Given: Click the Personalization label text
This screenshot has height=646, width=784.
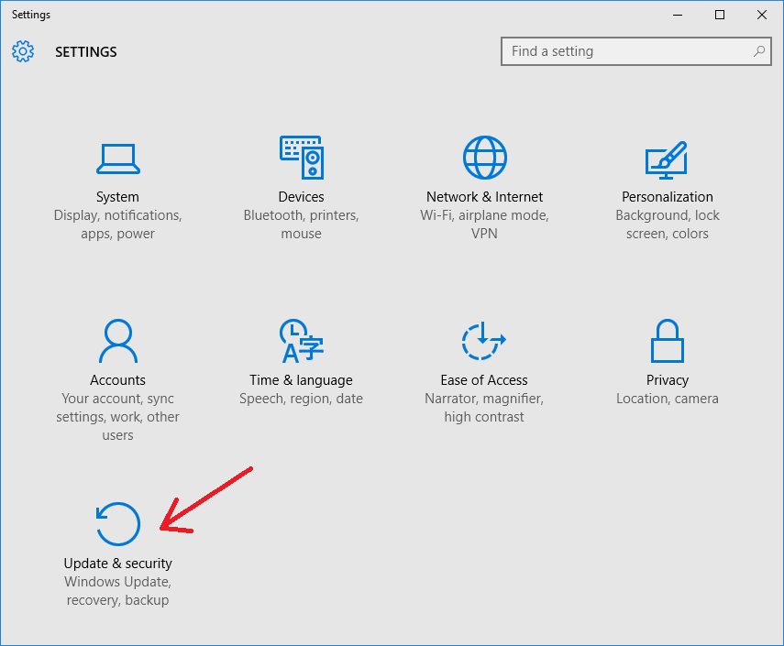Looking at the screenshot, I should click(x=667, y=197).
